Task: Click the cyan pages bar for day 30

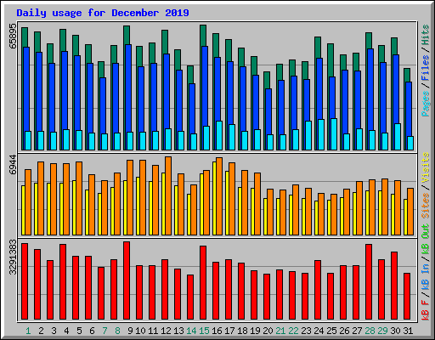Action: pyautogui.click(x=398, y=137)
